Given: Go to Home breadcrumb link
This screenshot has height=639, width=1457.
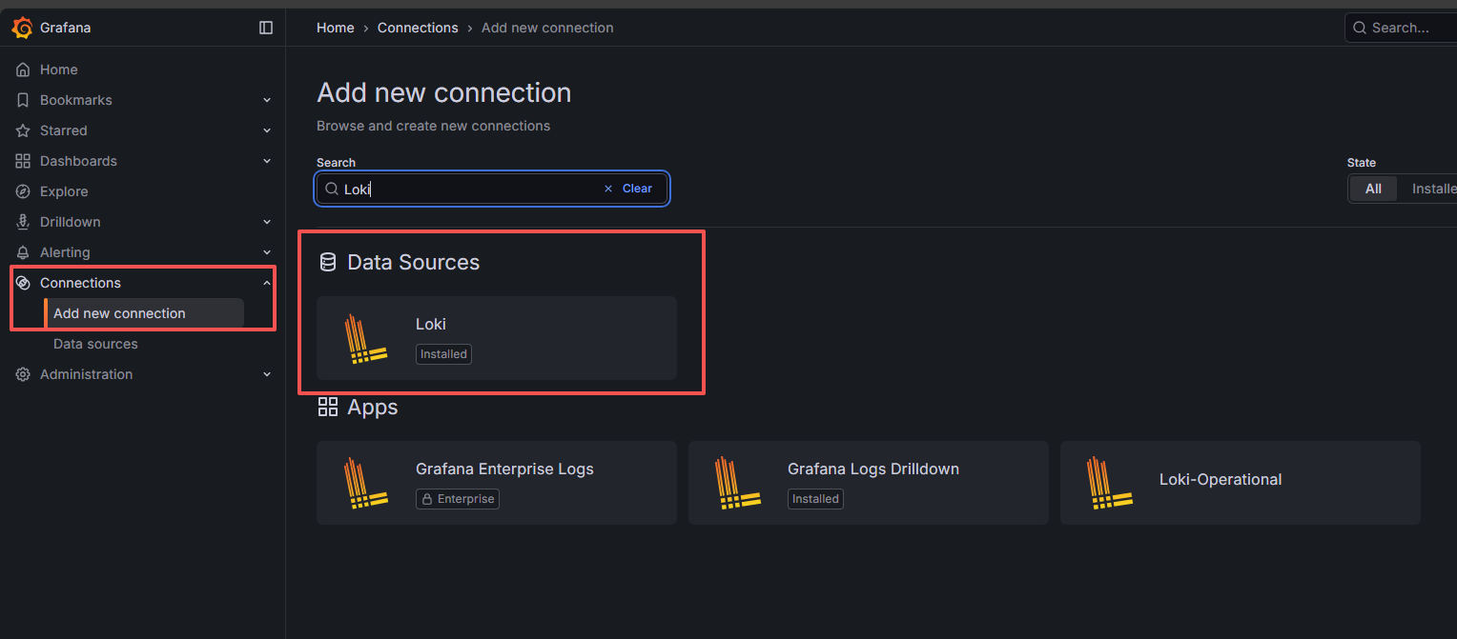Looking at the screenshot, I should coord(335,28).
